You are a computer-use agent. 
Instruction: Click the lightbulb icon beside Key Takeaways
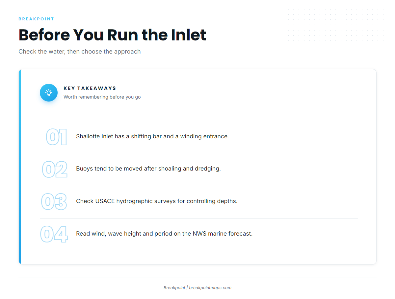[49, 93]
